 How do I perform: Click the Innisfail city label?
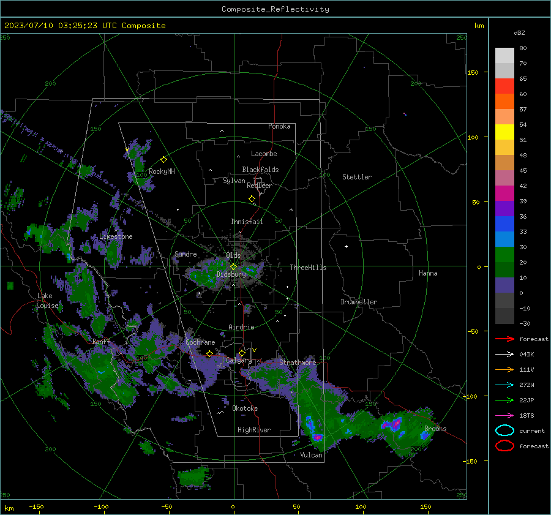(247, 222)
